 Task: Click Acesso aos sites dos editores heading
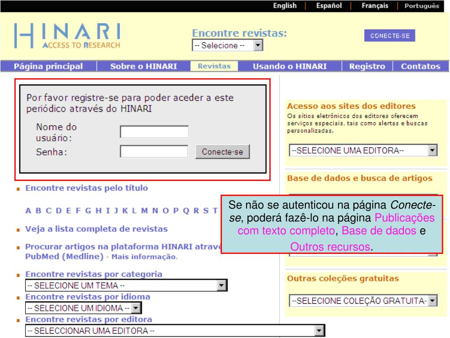[x=351, y=106]
